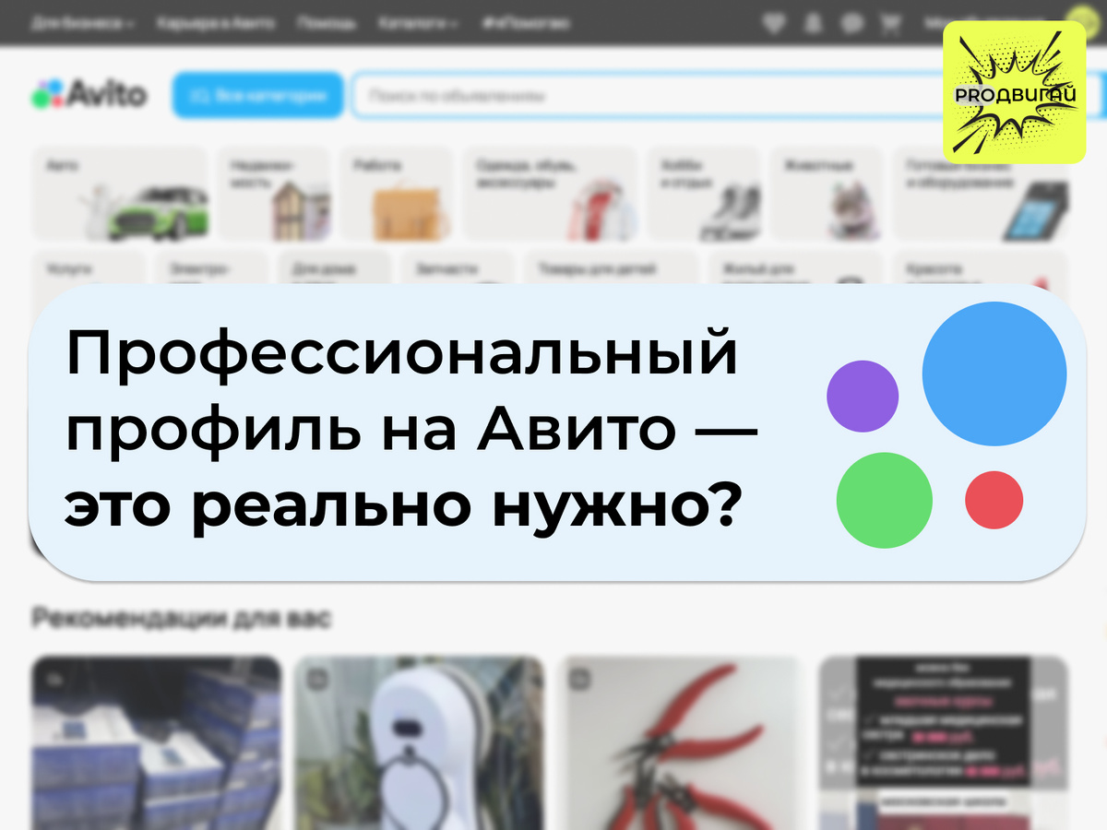This screenshot has height=830, width=1107.
Task: Open the 'Авто' category card
Action: pos(120,193)
